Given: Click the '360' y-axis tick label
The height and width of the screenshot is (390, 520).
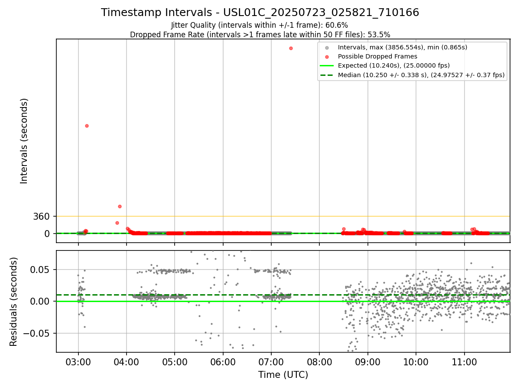Looking at the screenshot, I should (x=42, y=216).
